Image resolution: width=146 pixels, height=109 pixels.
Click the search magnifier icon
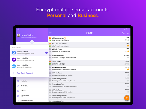pyautogui.click(x=123, y=33)
